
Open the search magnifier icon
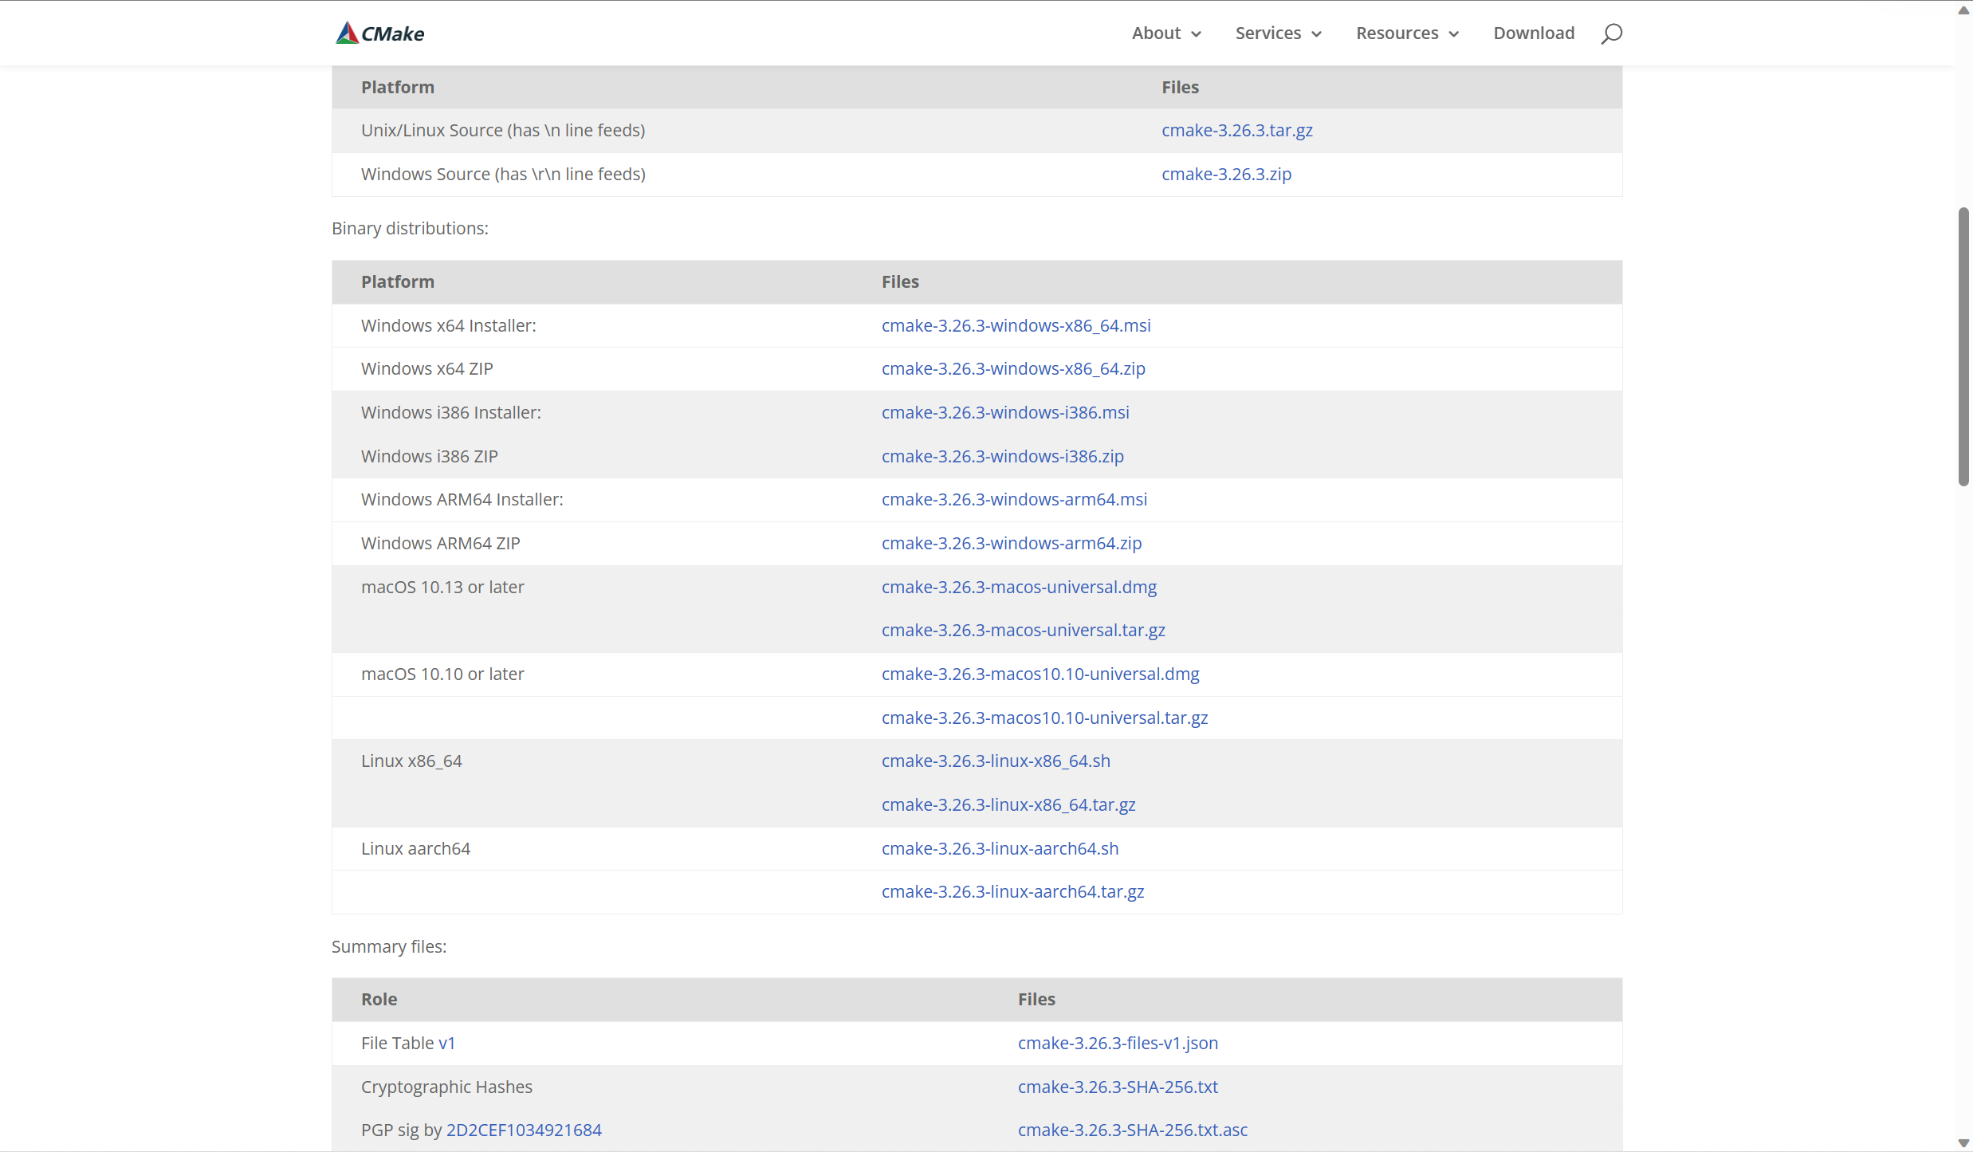point(1611,33)
